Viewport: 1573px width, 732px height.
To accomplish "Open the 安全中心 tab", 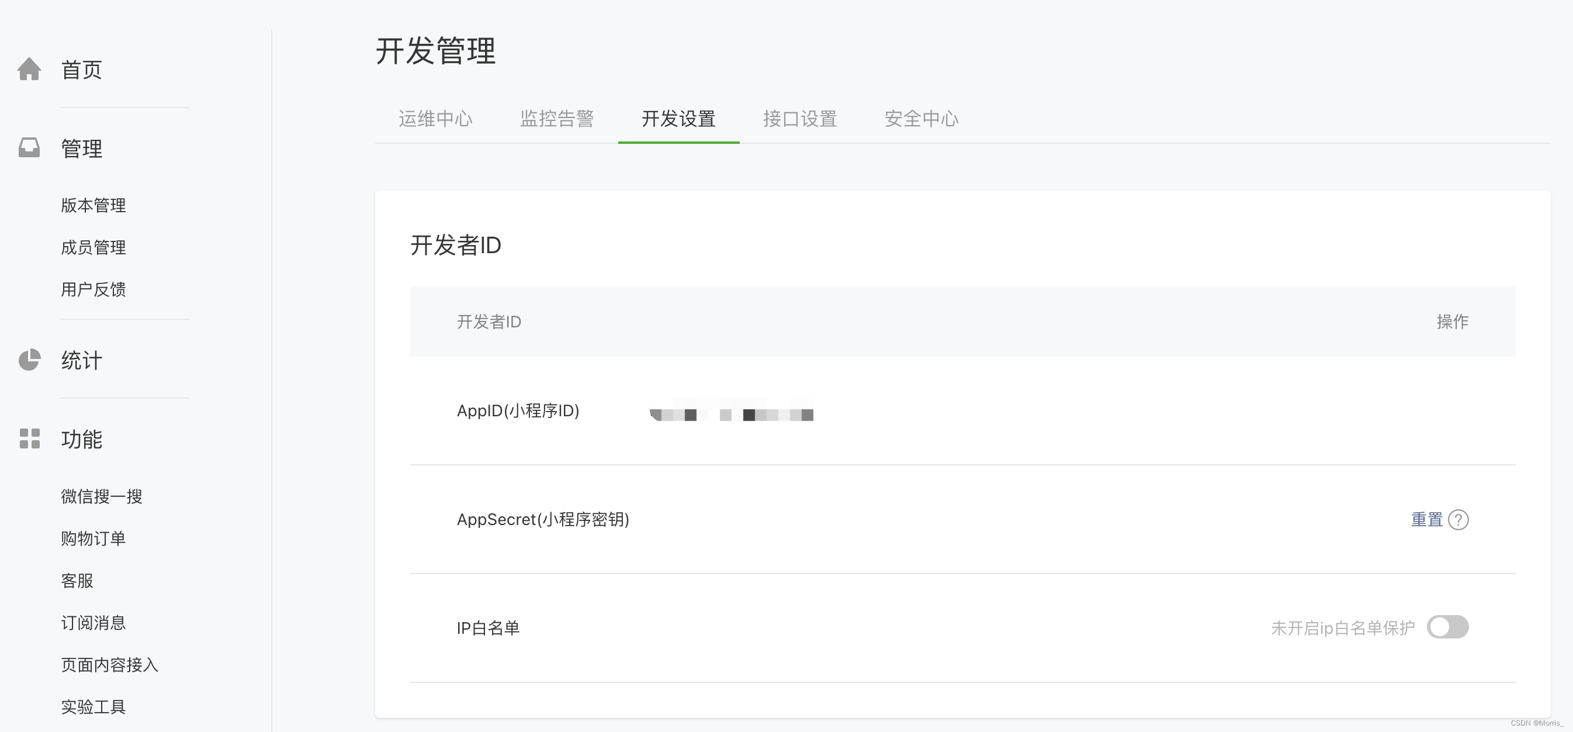I will tap(921, 119).
